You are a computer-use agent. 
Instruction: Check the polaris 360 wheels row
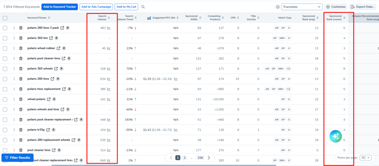[x=5, y=69]
